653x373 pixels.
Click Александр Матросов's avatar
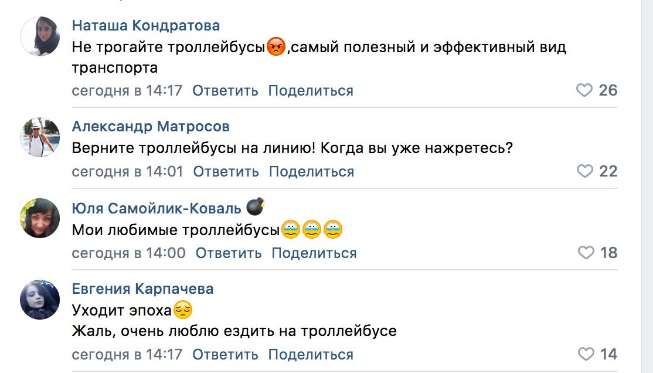coord(40,137)
